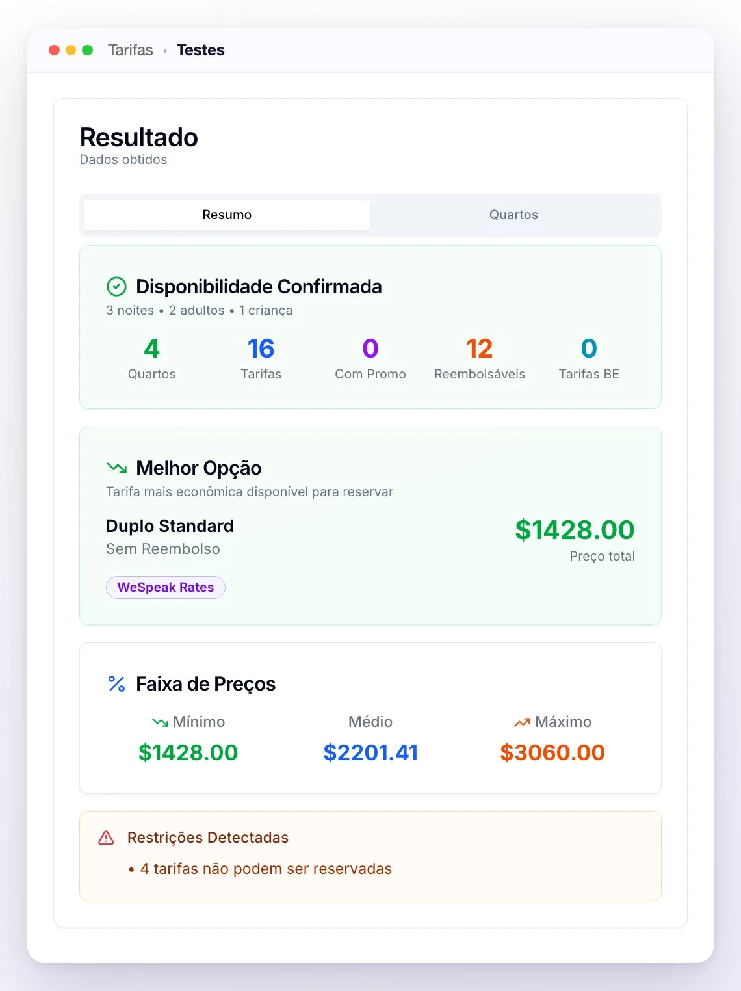Switch to the Quartos tab
The height and width of the screenshot is (991, 741).
click(513, 215)
